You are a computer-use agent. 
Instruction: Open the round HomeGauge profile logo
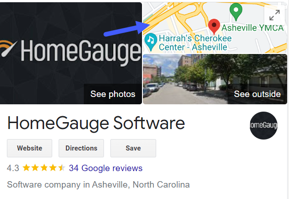click(x=263, y=125)
